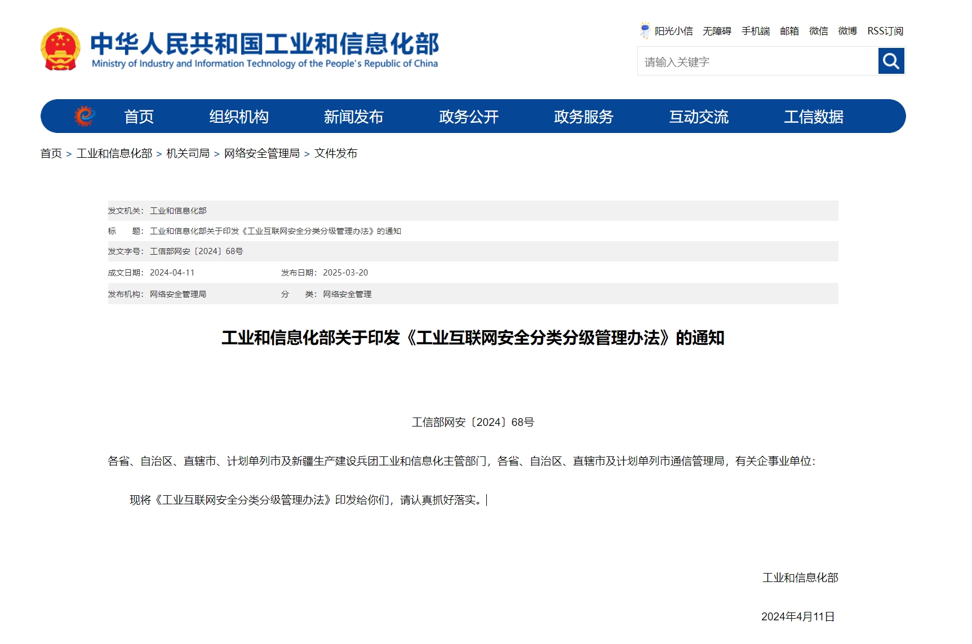
Task: Click the 无障碍 accessibility link
Action: point(717,31)
